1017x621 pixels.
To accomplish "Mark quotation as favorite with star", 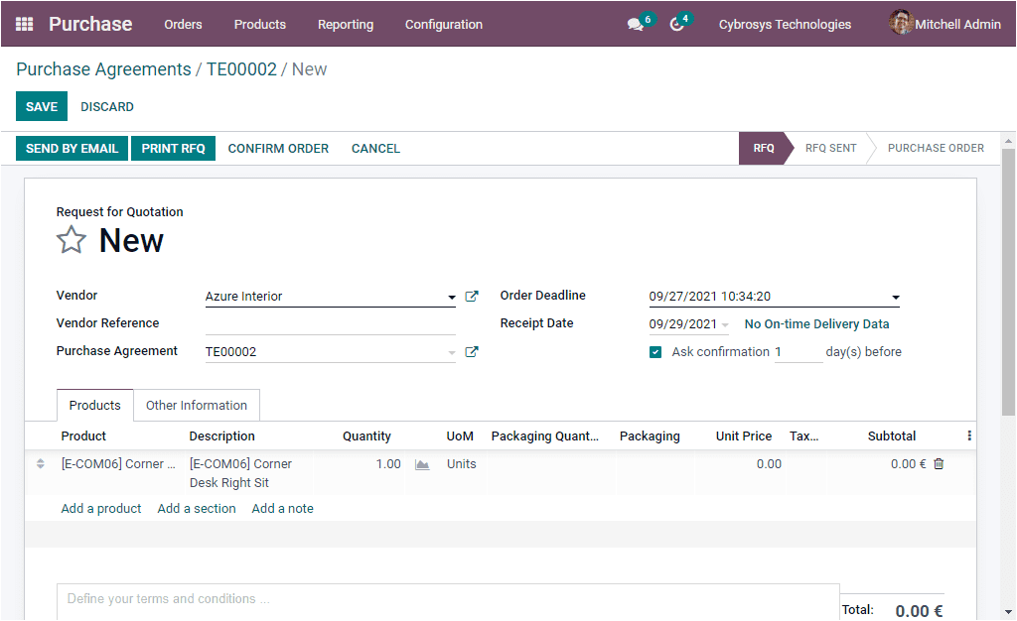I will (x=71, y=239).
